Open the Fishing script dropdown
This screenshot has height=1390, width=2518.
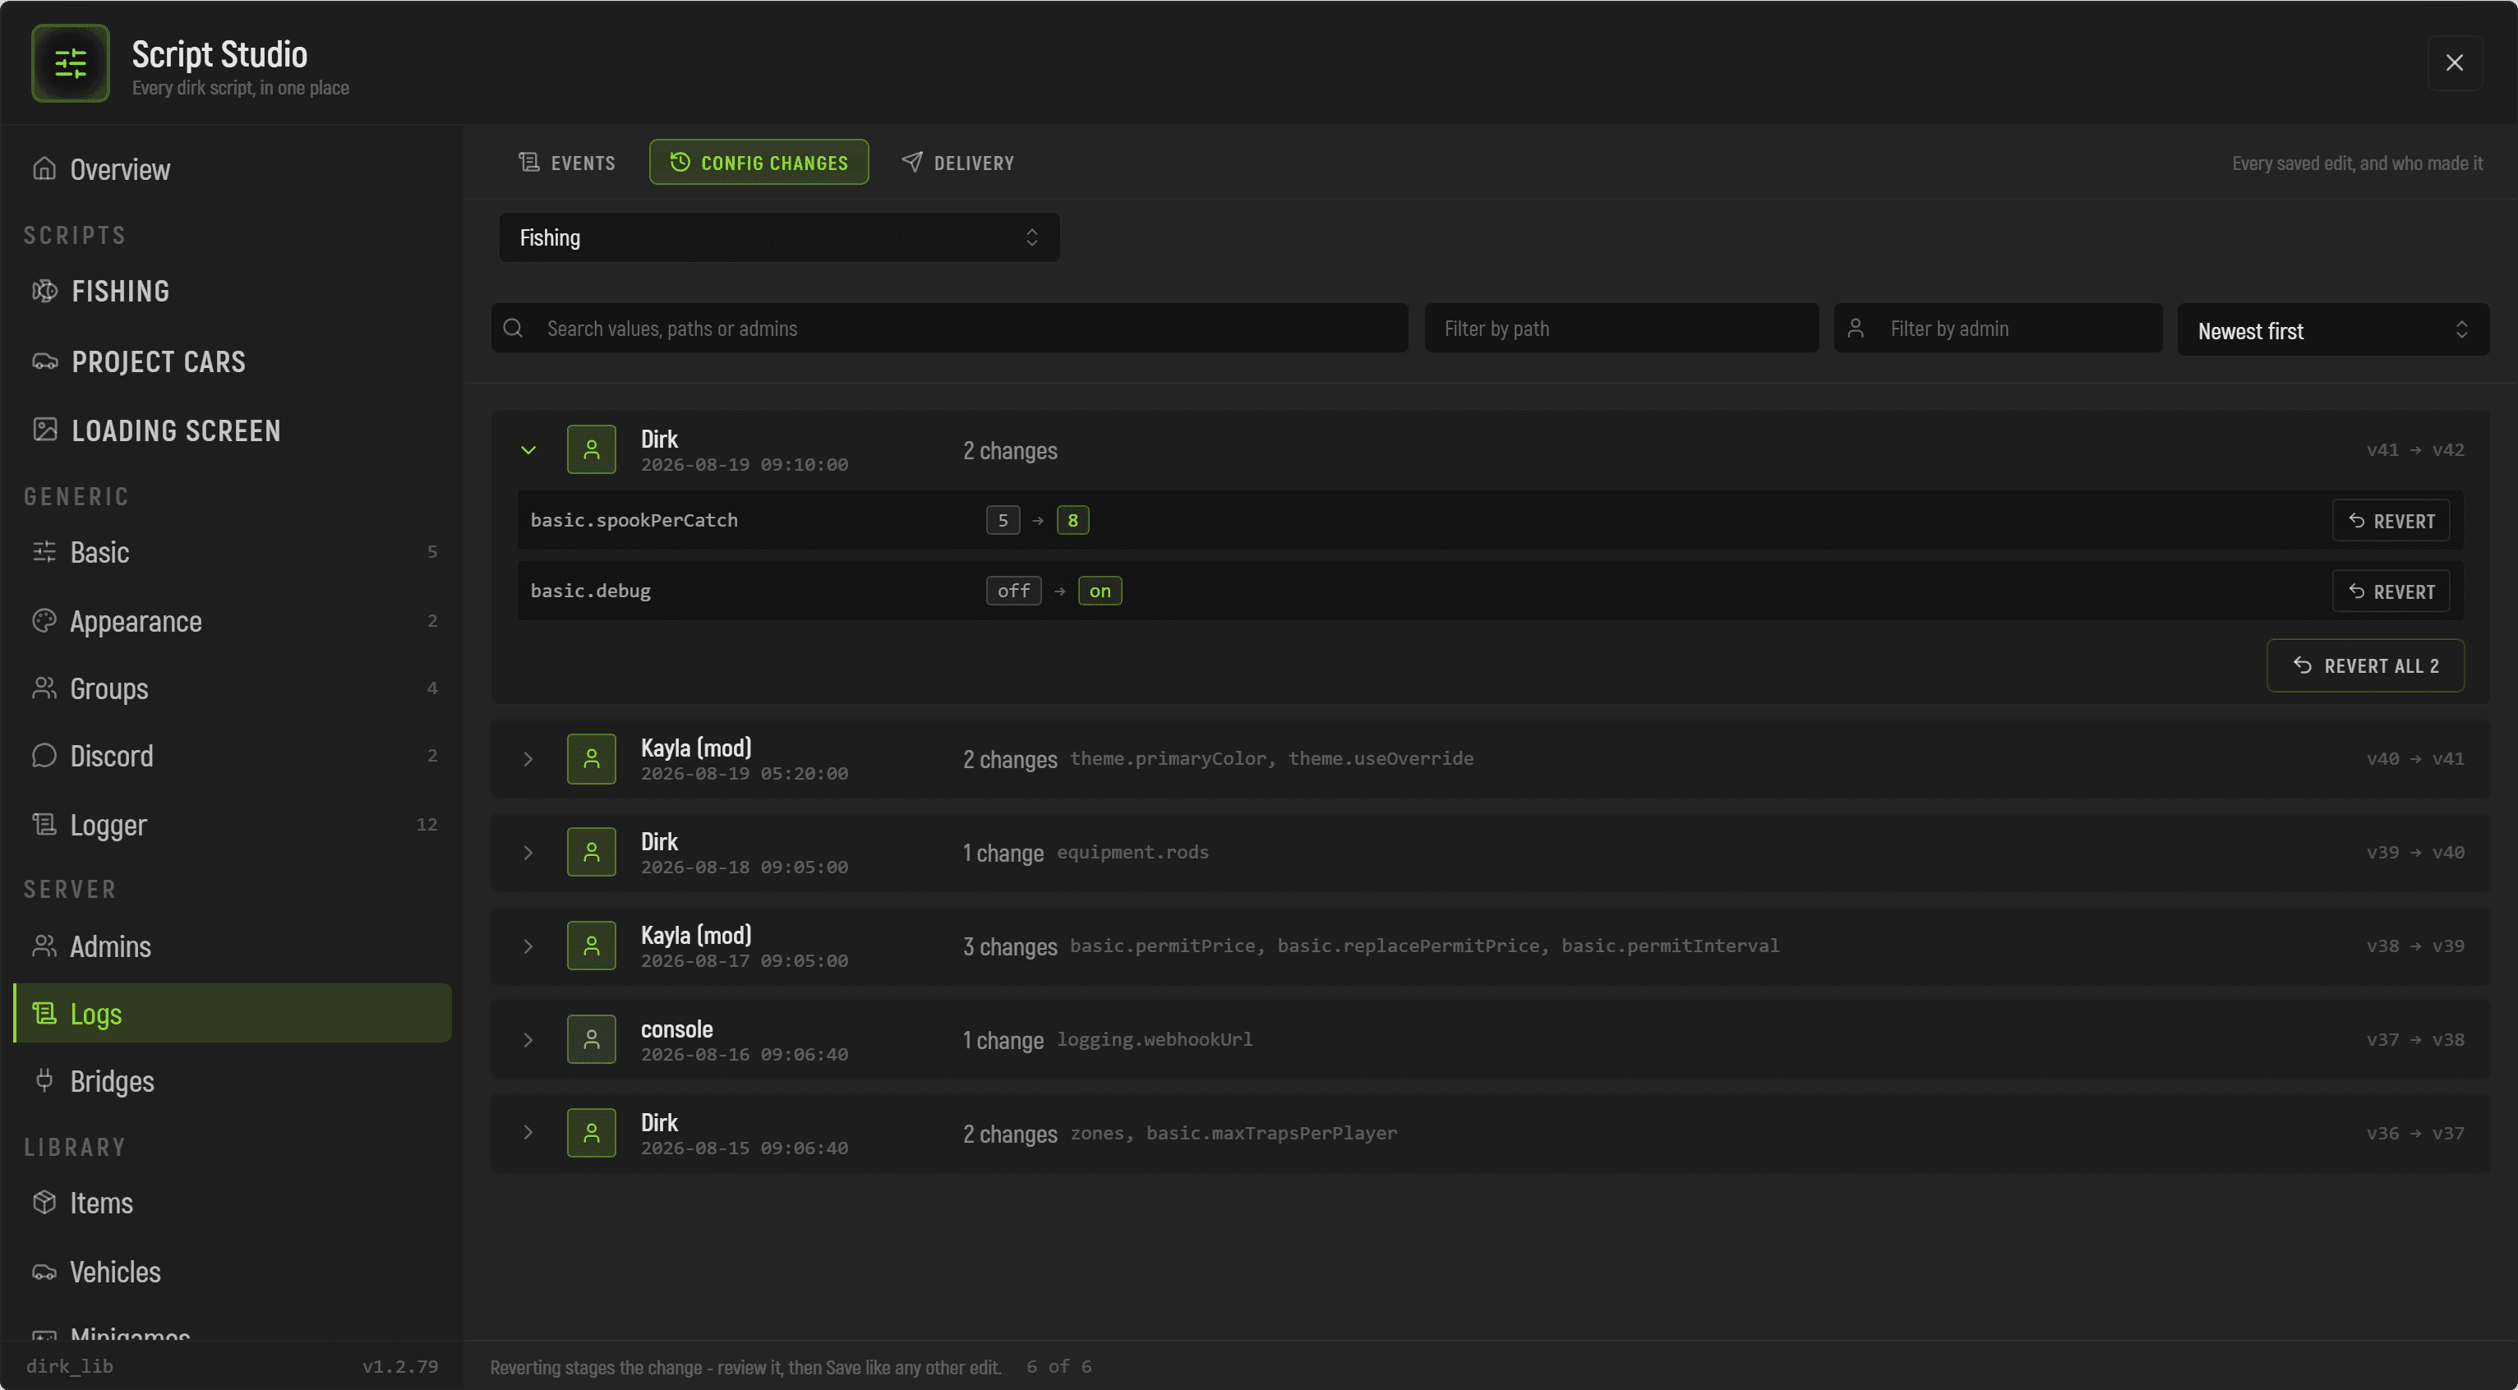coord(779,237)
